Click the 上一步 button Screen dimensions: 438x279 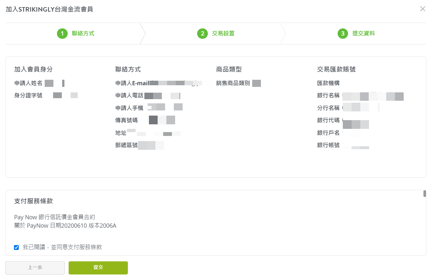point(35,268)
